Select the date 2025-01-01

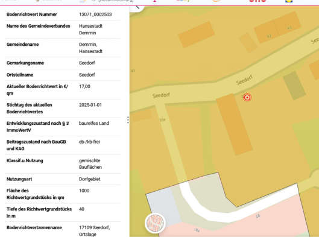coord(90,105)
